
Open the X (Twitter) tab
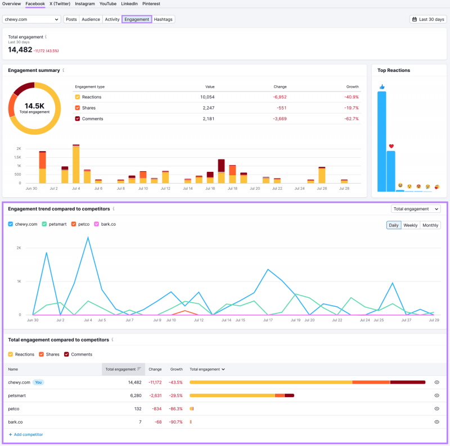coord(60,4)
